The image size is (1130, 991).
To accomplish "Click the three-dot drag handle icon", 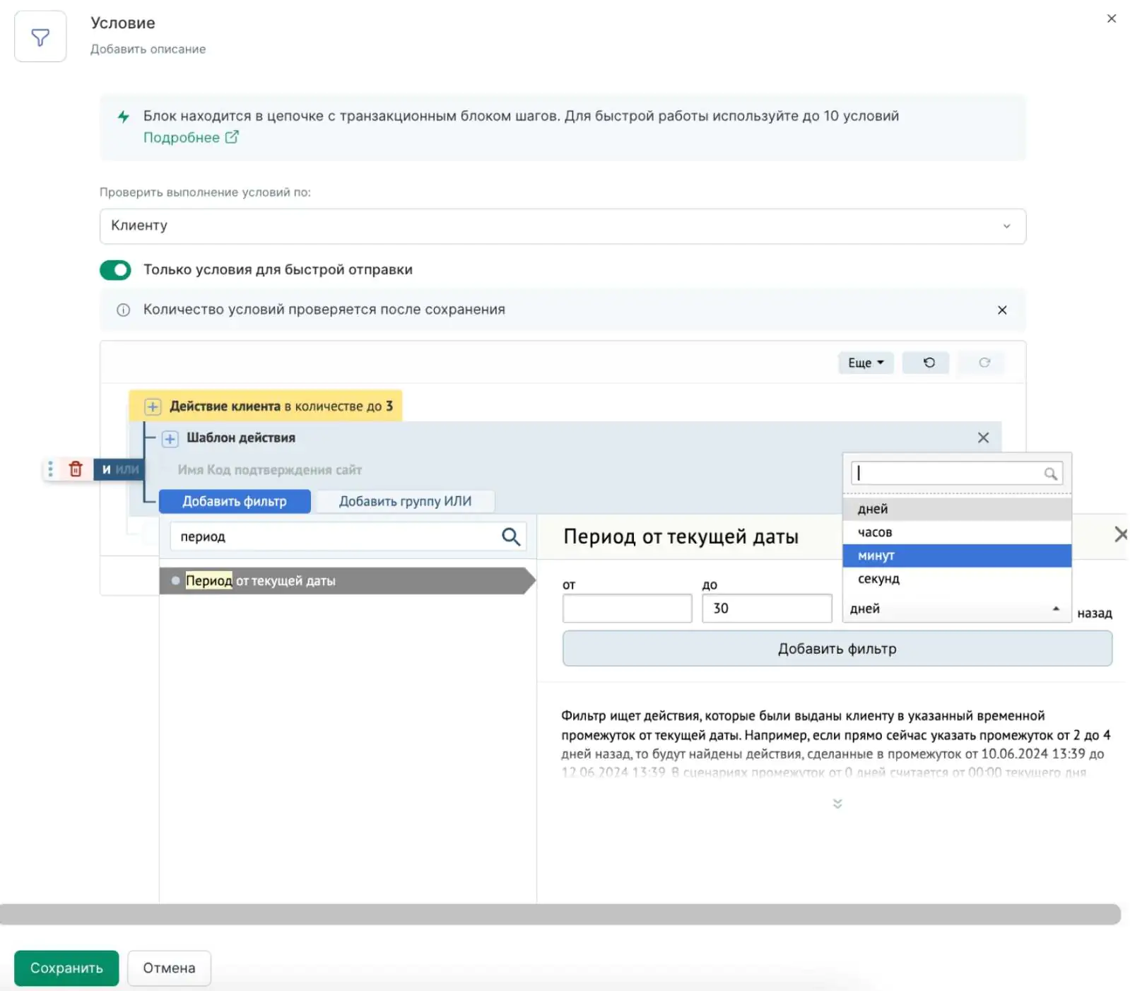I will (x=50, y=469).
